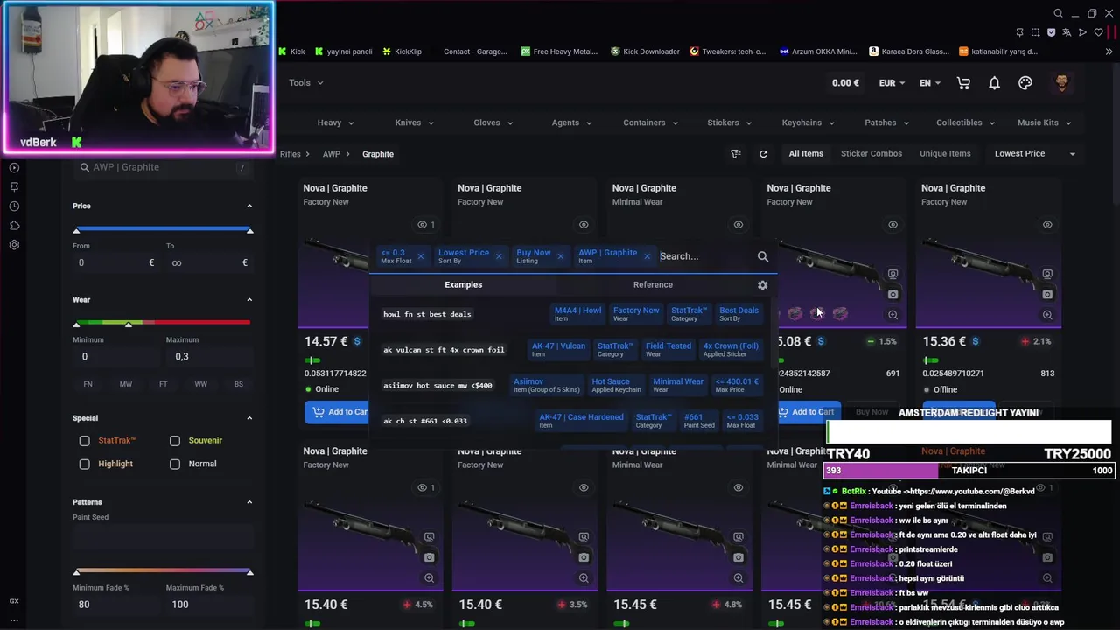Click the browser translate icon
Screen dimensions: 1120x630
tap(1067, 32)
